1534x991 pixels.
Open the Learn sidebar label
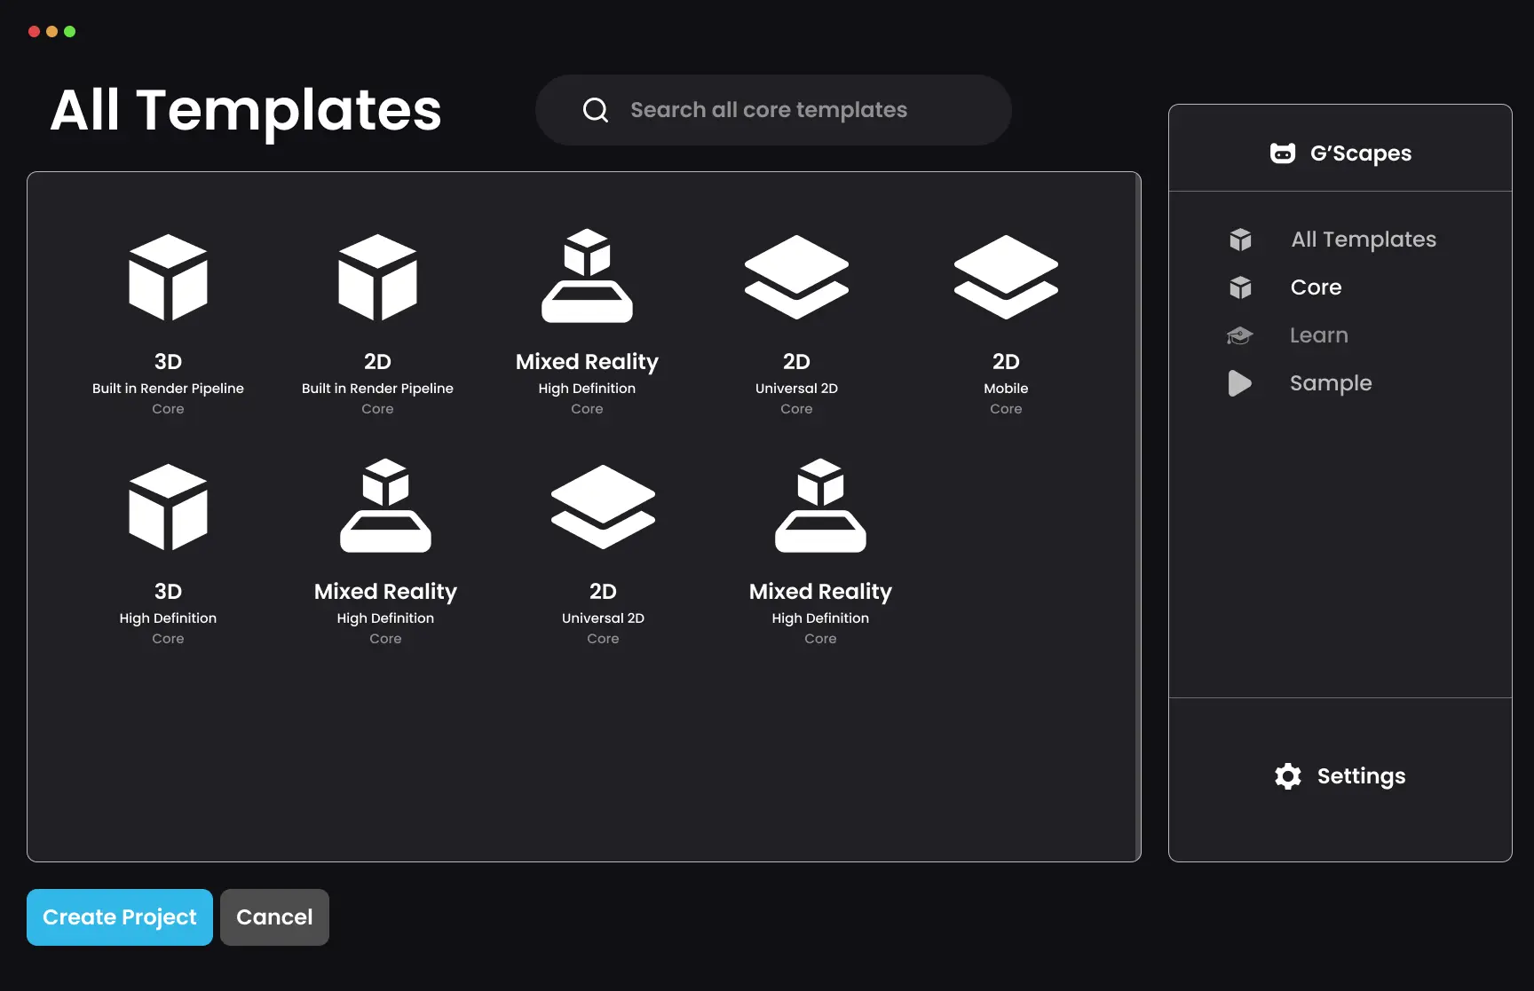1319,335
